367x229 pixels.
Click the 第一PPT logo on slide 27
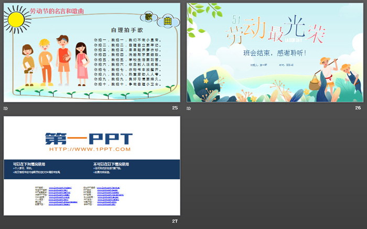(92, 138)
